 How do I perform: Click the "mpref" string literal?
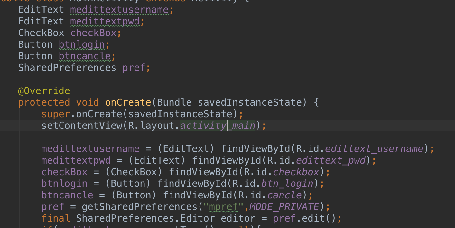tap(223, 207)
